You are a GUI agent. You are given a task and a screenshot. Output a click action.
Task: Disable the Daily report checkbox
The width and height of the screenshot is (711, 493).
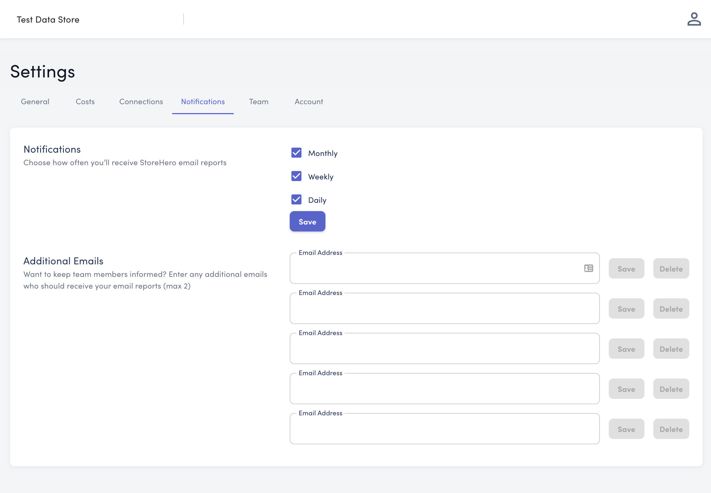(296, 199)
